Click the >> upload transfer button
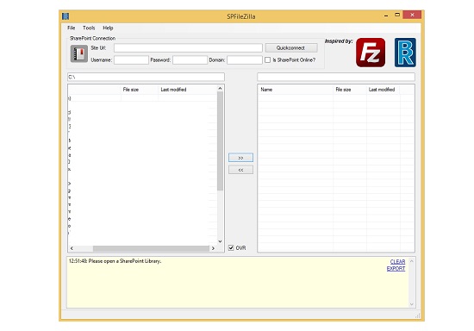Image resolution: width=474 pixels, height=331 pixels. point(240,158)
